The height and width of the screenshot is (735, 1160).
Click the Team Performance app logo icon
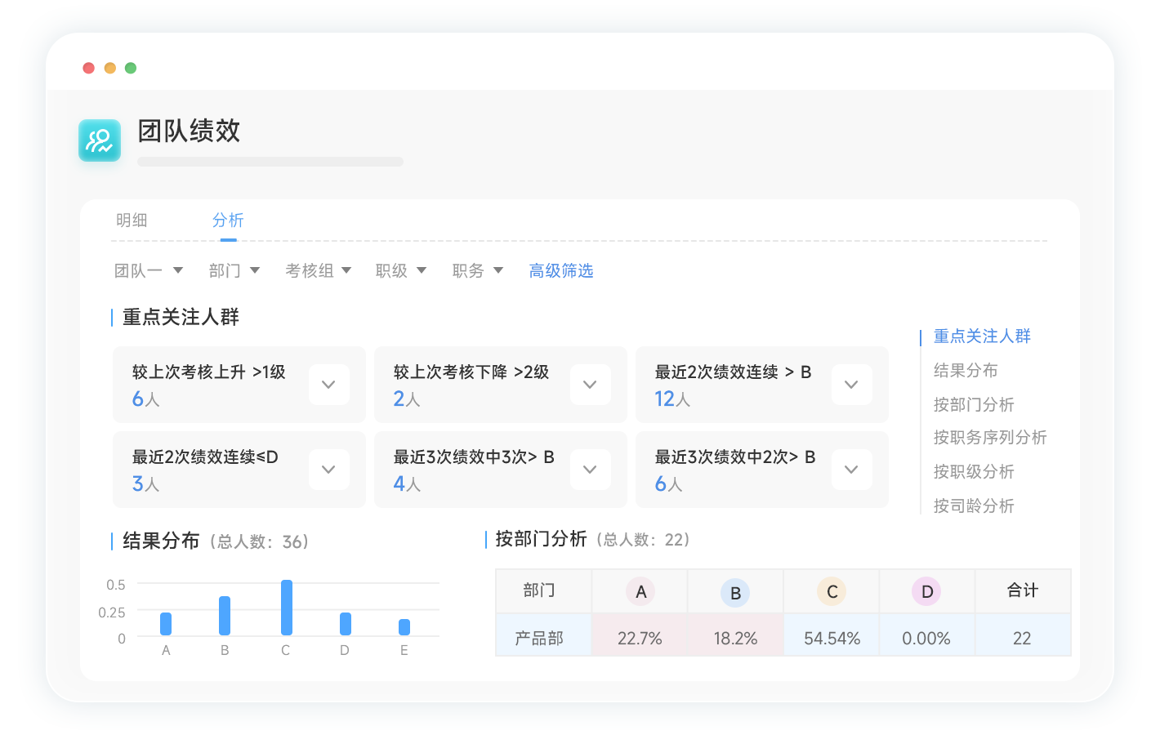pos(100,140)
